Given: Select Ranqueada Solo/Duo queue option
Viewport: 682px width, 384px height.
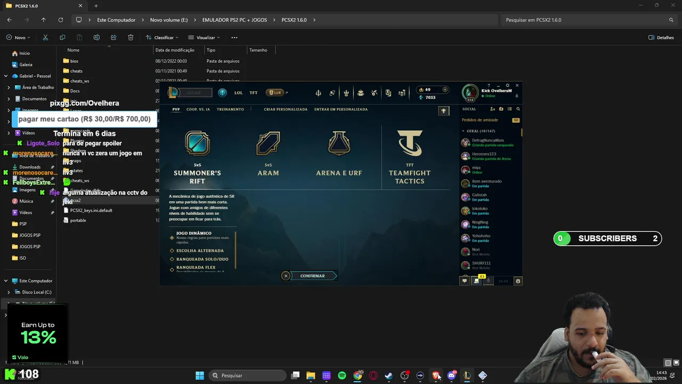Looking at the screenshot, I should pyautogui.click(x=199, y=259).
